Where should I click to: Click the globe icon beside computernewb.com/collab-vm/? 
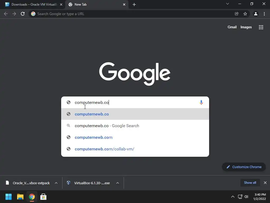(x=69, y=149)
